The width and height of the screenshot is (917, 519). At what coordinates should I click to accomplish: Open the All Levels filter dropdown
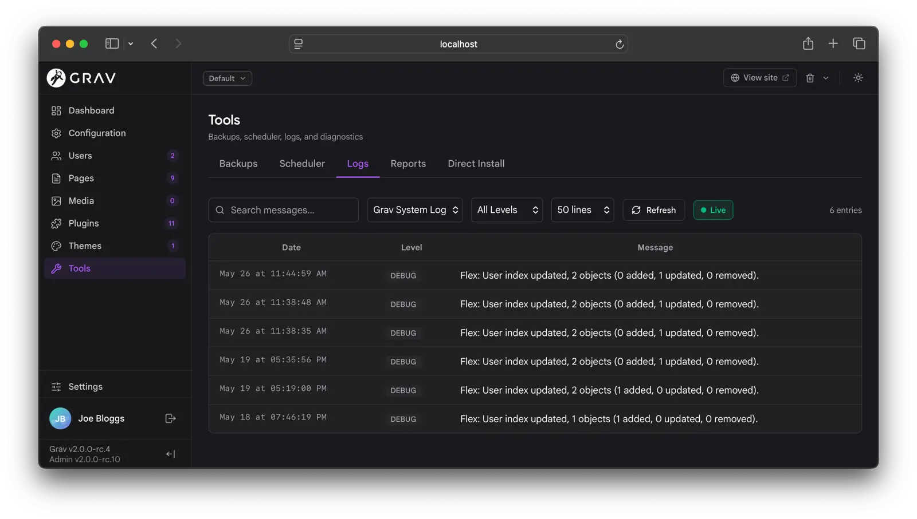[507, 210]
